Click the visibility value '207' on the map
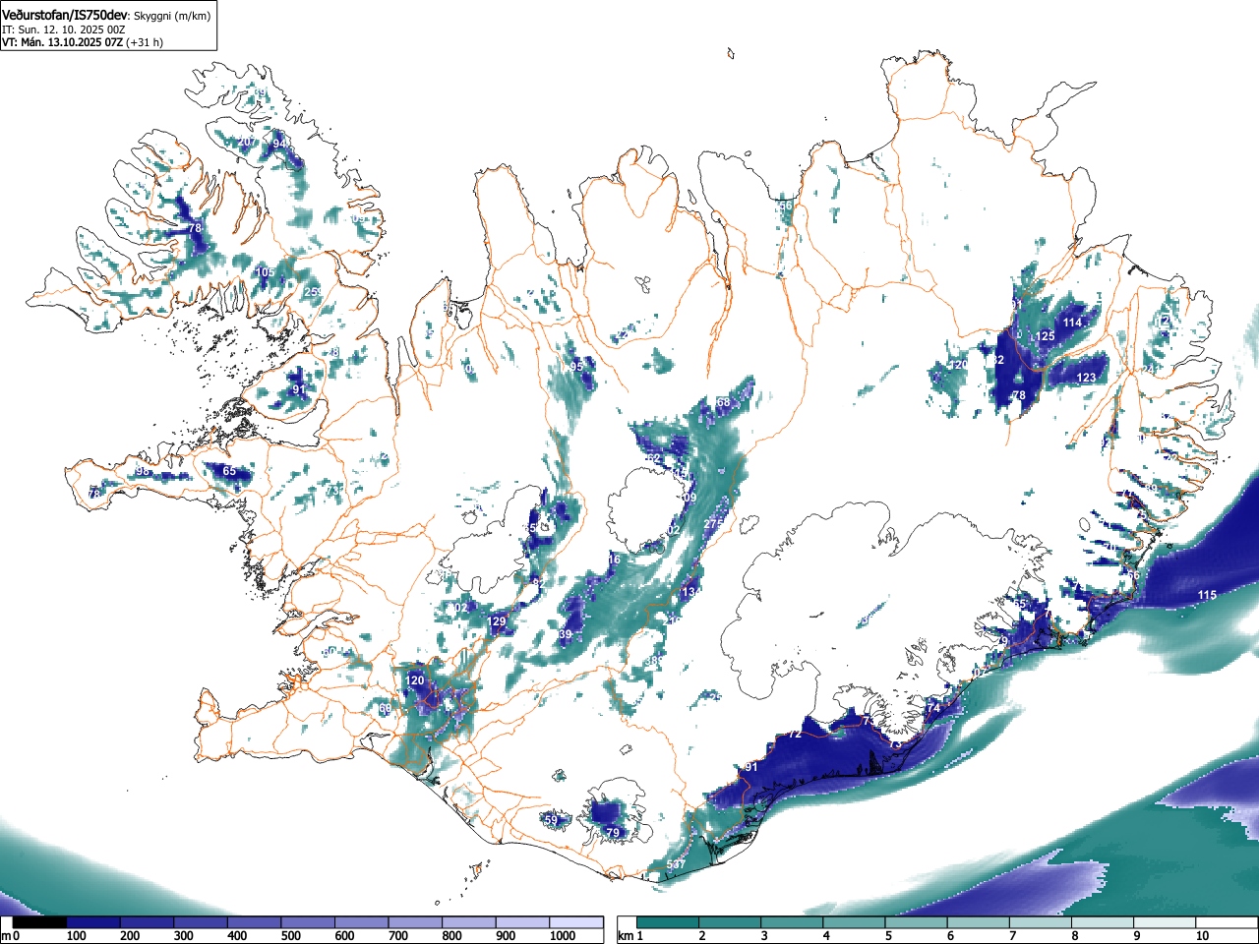 coord(248,143)
